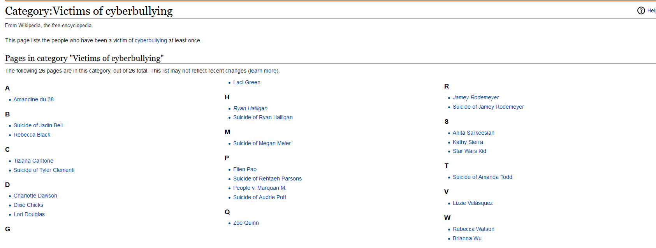Open the Tiziana Cantone article
The height and width of the screenshot is (248, 656).
(x=33, y=161)
